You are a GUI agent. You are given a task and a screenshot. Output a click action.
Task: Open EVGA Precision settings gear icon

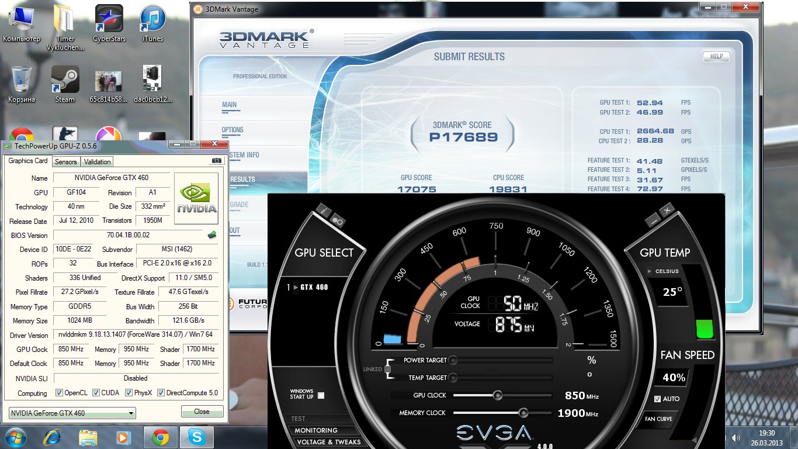337,220
